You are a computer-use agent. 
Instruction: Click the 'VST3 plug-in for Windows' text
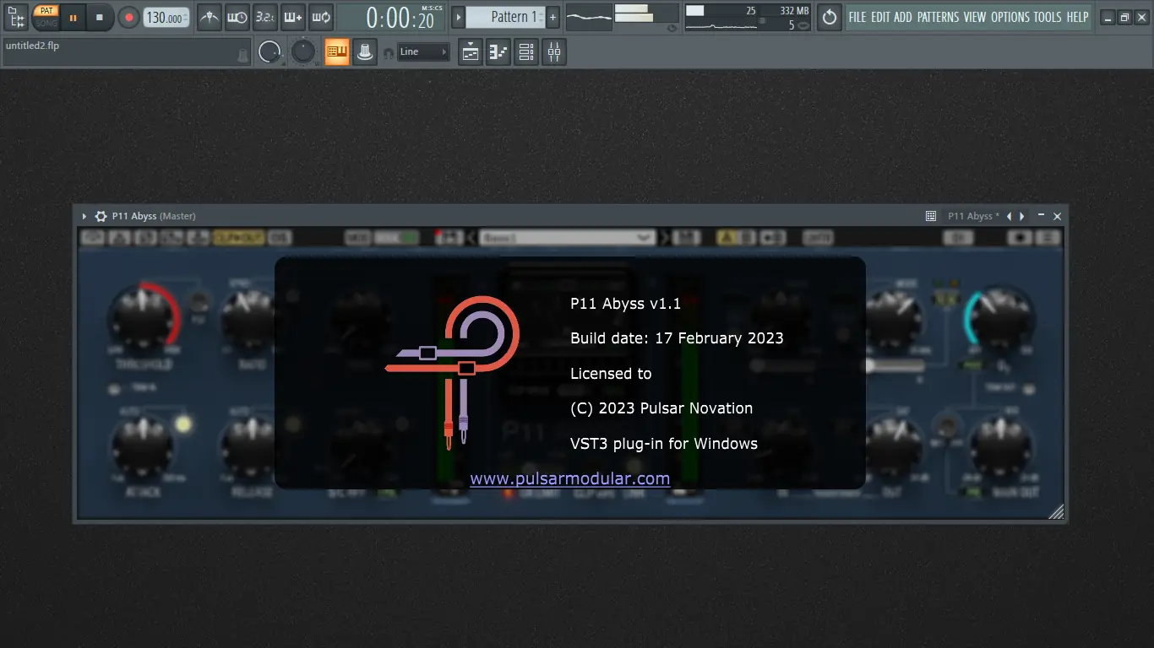[x=664, y=444]
